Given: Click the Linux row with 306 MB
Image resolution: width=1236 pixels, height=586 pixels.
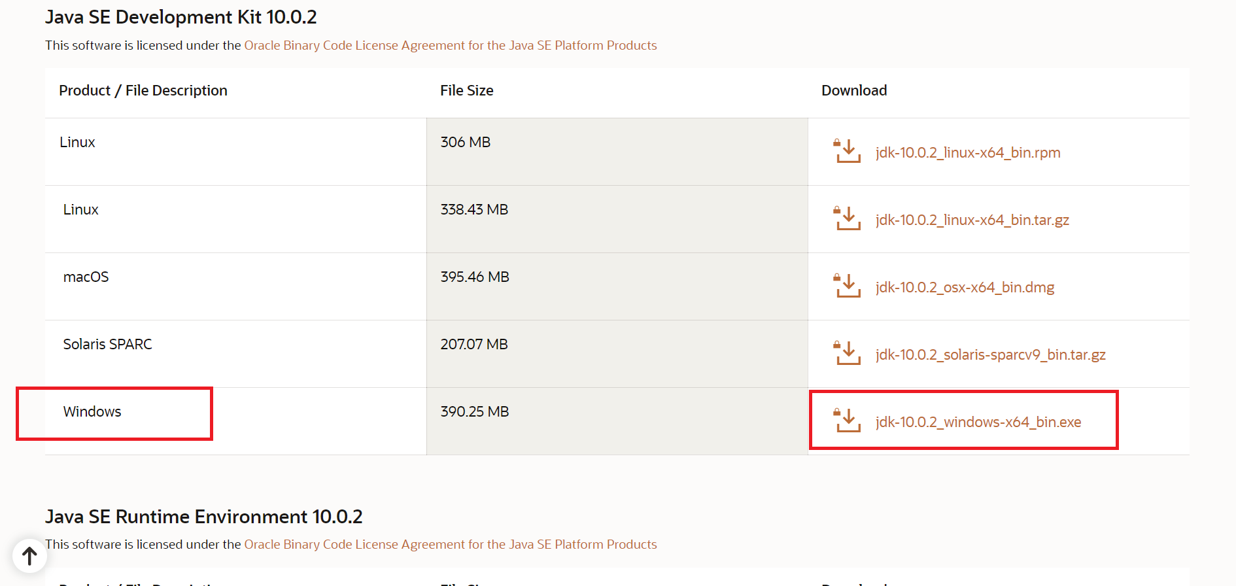Looking at the screenshot, I should click(x=617, y=152).
